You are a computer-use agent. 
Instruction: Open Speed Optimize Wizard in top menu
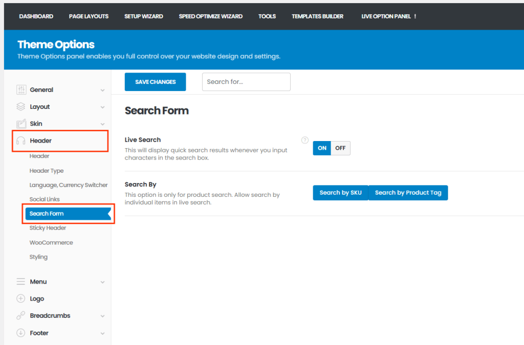[210, 16]
